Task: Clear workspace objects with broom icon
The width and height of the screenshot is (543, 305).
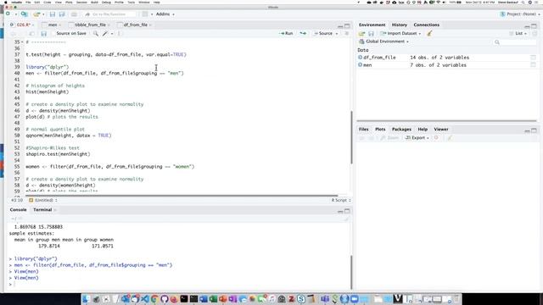Action: pos(429,34)
